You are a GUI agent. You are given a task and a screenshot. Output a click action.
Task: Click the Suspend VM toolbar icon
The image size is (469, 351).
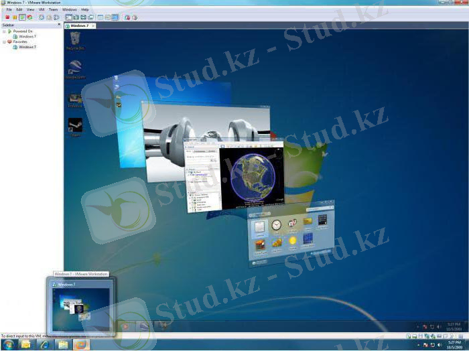15,17
